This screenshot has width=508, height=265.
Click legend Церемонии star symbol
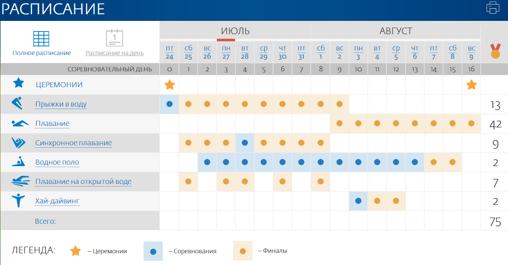pyautogui.click(x=75, y=251)
